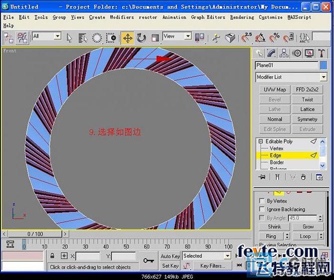Click the Shrink selection button

click(274, 227)
